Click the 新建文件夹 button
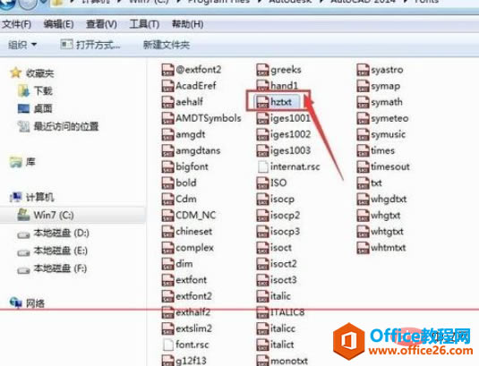This screenshot has height=366, width=479. (x=167, y=45)
